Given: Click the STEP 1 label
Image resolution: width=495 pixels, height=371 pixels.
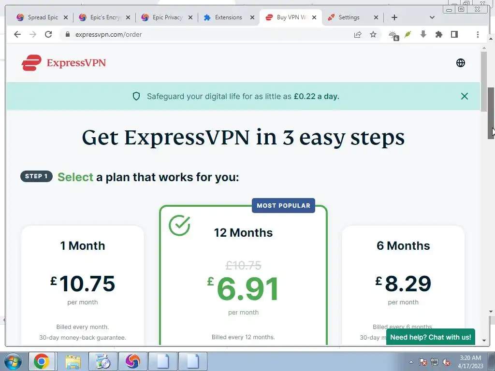Looking at the screenshot, I should click(36, 177).
